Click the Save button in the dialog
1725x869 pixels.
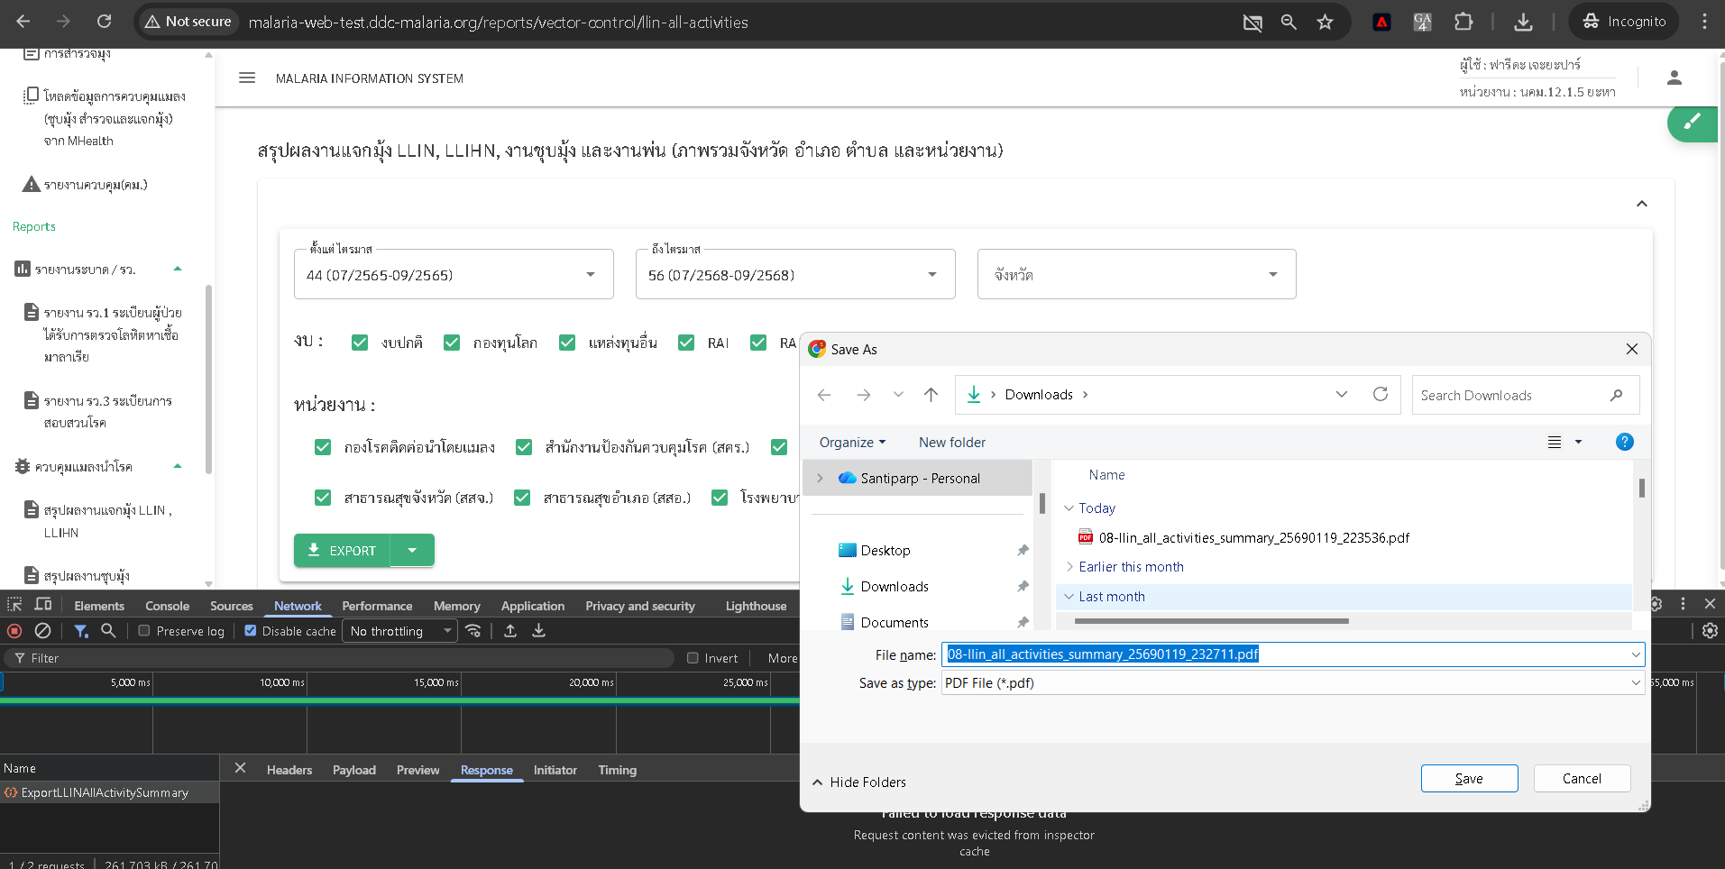pyautogui.click(x=1468, y=779)
